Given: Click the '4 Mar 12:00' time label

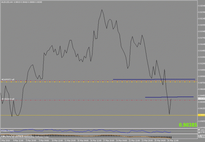Looking at the screenshot, I should (x=18, y=141).
